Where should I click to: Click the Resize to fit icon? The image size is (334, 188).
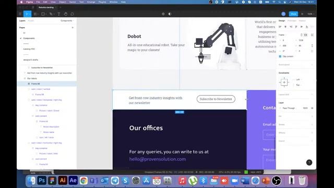(312, 35)
